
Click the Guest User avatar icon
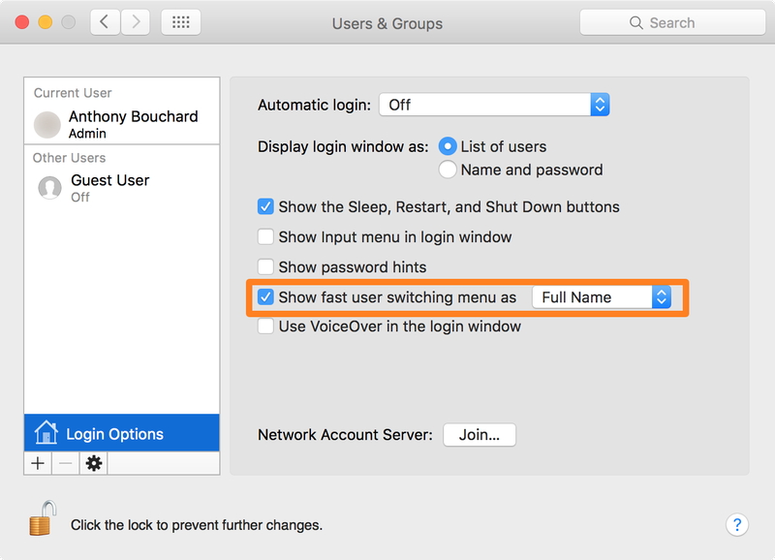(x=50, y=188)
